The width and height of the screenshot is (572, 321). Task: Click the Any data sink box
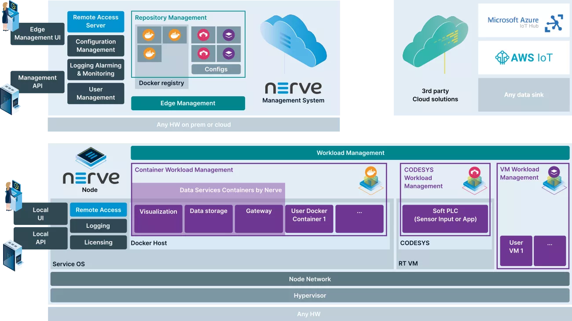524,95
